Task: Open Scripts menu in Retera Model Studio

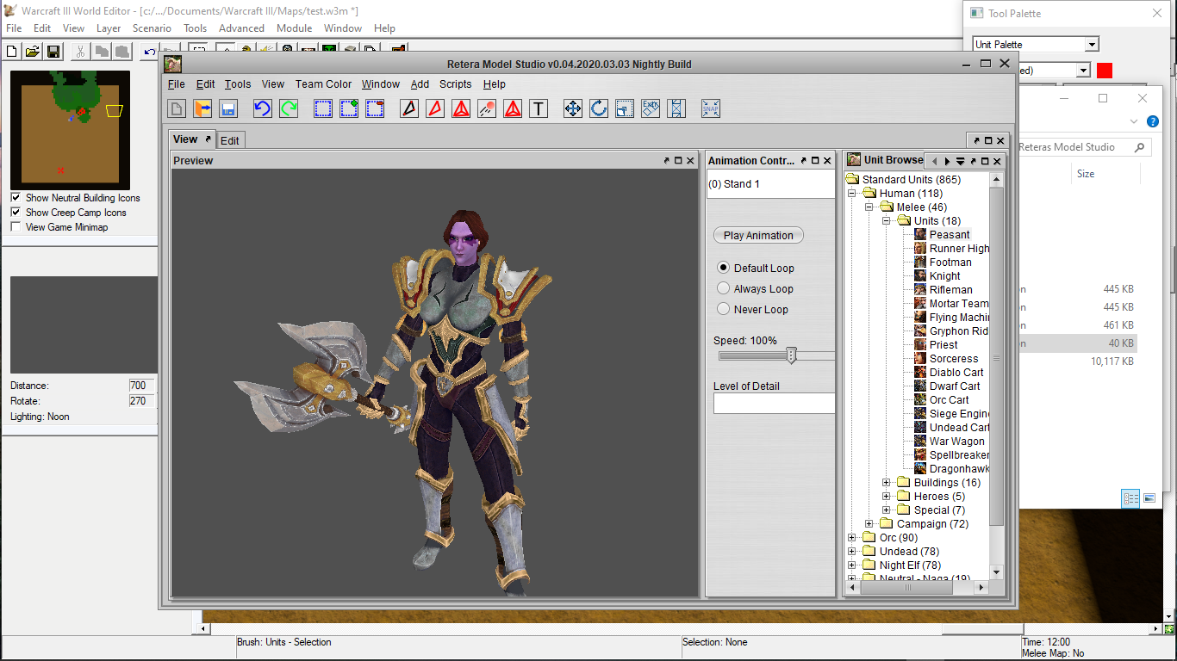Action: coord(455,84)
